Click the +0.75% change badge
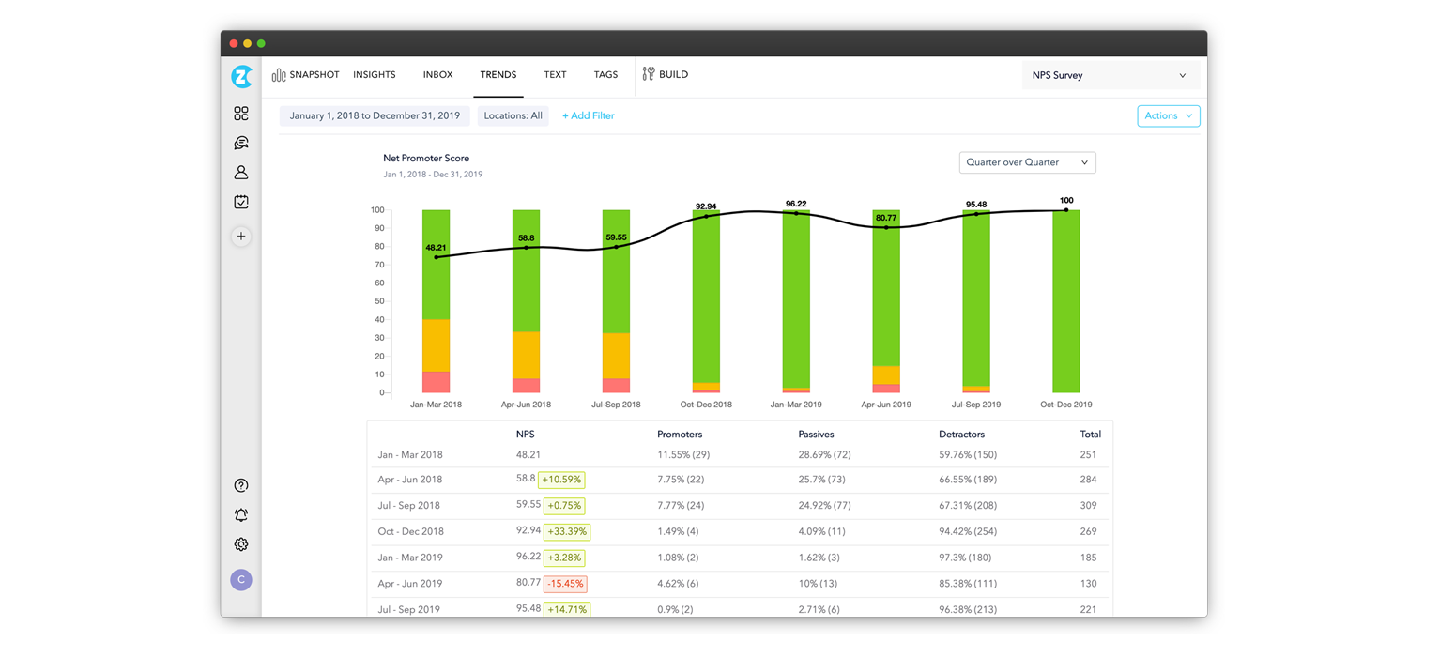1455x657 pixels. click(x=564, y=506)
